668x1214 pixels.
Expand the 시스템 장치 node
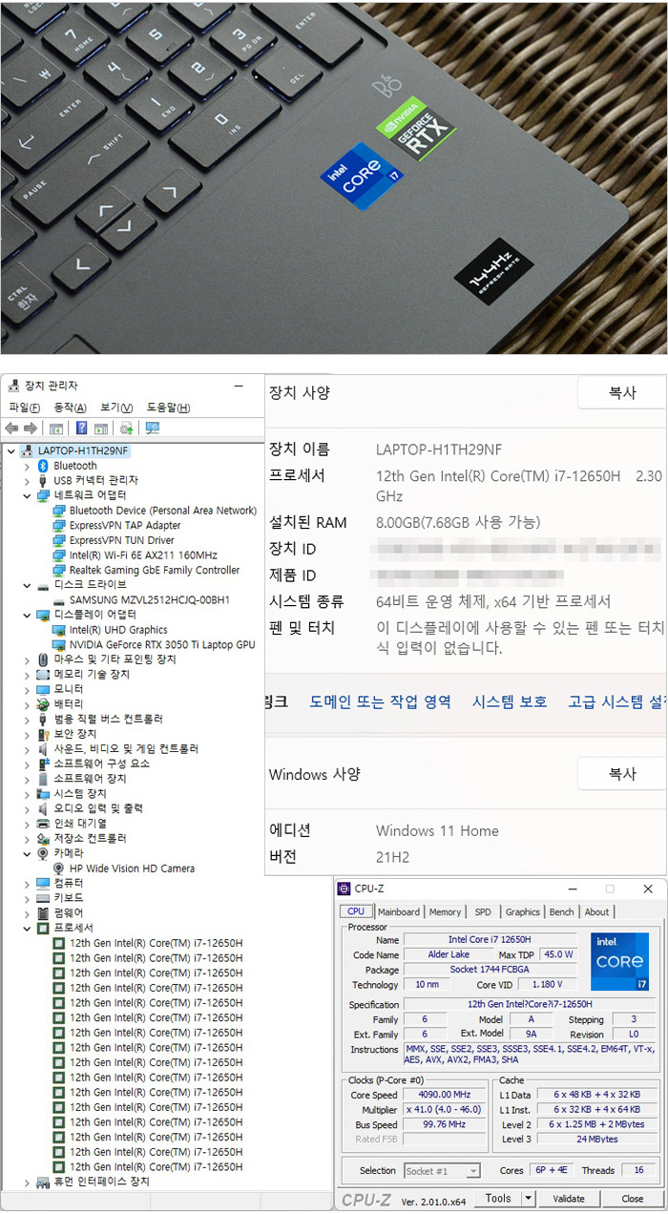point(27,793)
